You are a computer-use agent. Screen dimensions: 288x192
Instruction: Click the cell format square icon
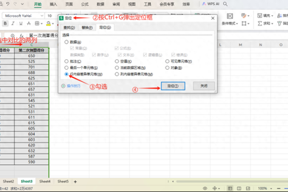244,24
